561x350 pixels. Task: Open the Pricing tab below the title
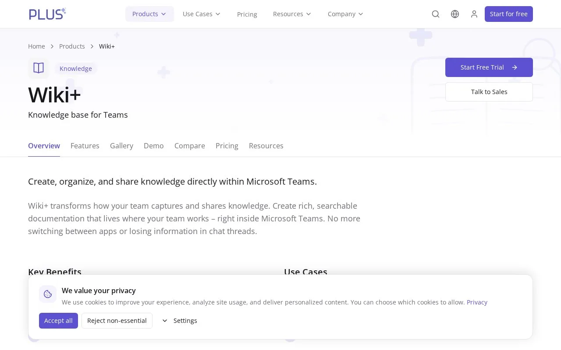227,146
